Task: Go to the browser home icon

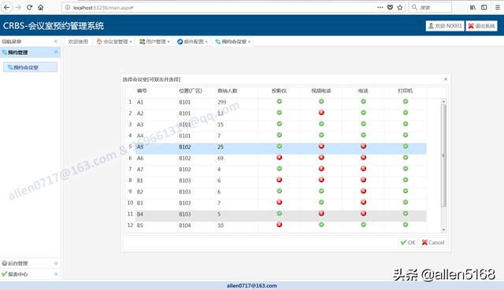Action: 40,7
